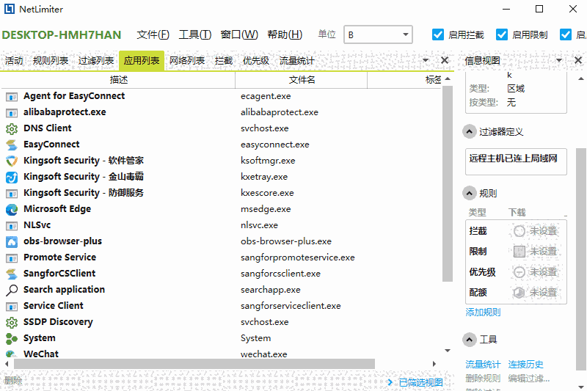Sort by the 文件名 column header
The height and width of the screenshot is (391, 587).
tap(302, 80)
